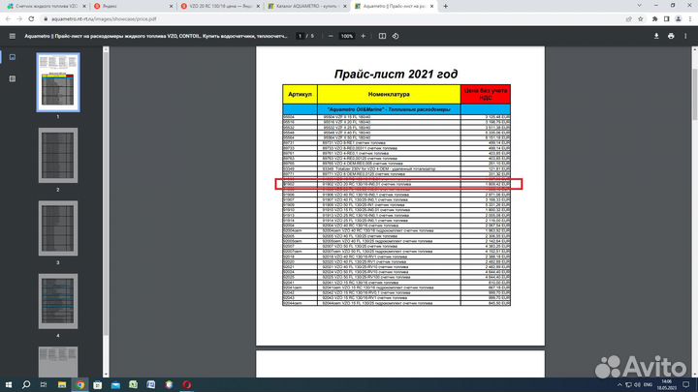Download the PDF price list
The height and width of the screenshot is (392, 698).
click(654, 36)
